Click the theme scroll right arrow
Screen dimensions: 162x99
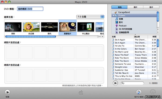(103, 37)
